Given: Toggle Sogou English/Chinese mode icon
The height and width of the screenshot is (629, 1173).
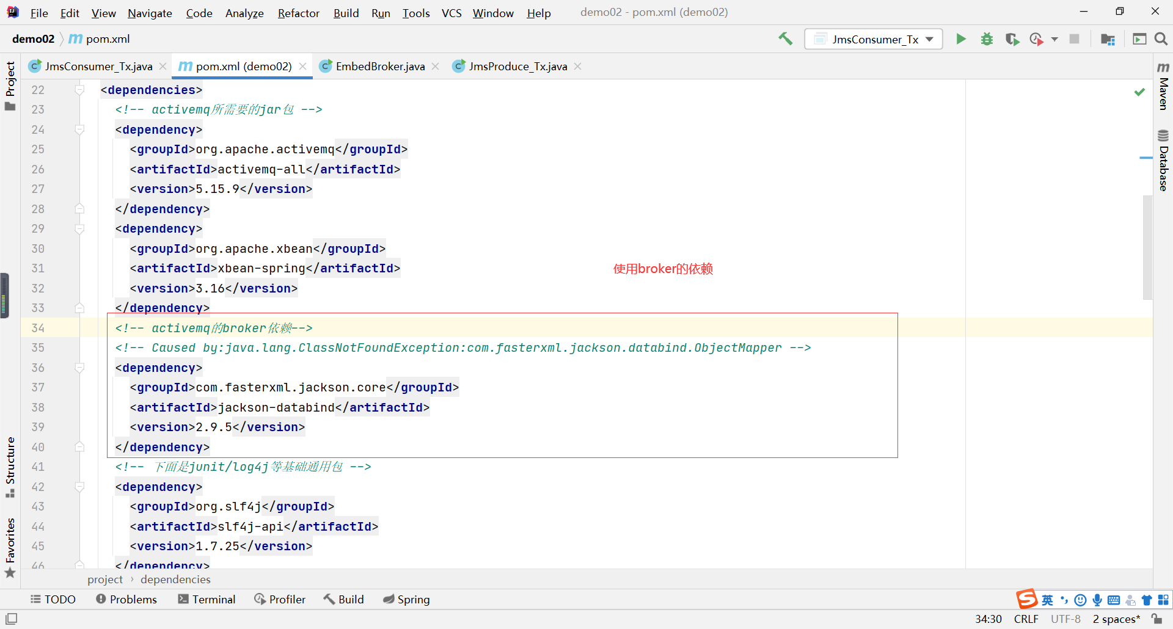Looking at the screenshot, I should pos(1048,600).
